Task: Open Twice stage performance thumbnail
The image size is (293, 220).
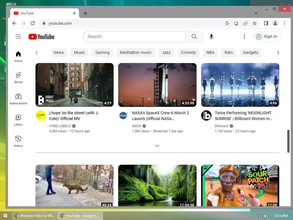Action: coord(240,85)
